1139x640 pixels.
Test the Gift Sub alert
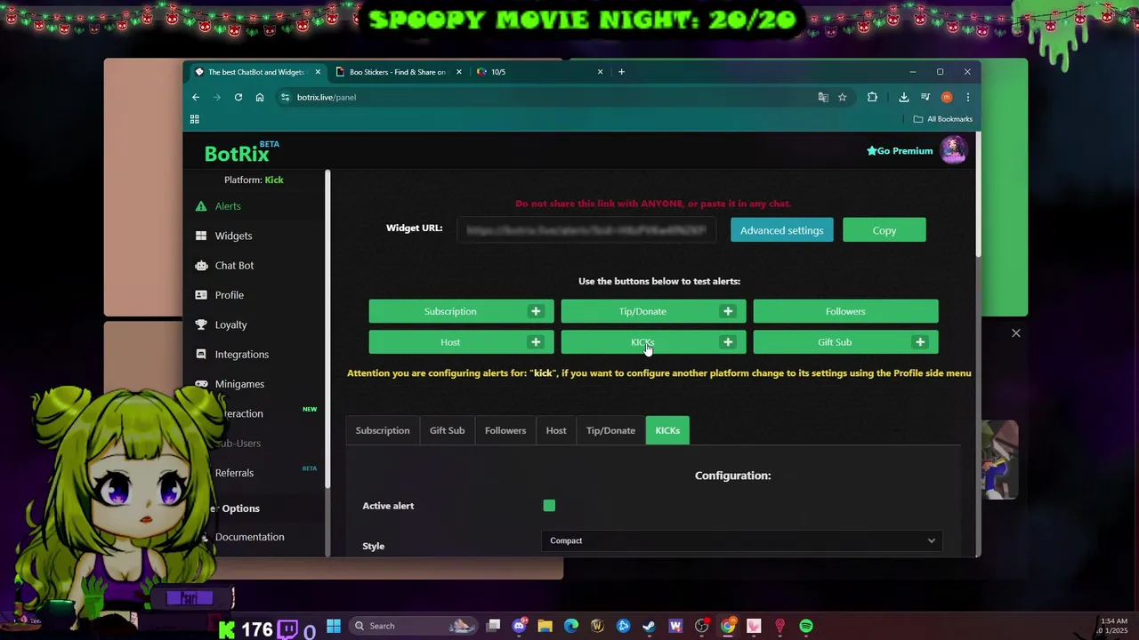click(835, 342)
